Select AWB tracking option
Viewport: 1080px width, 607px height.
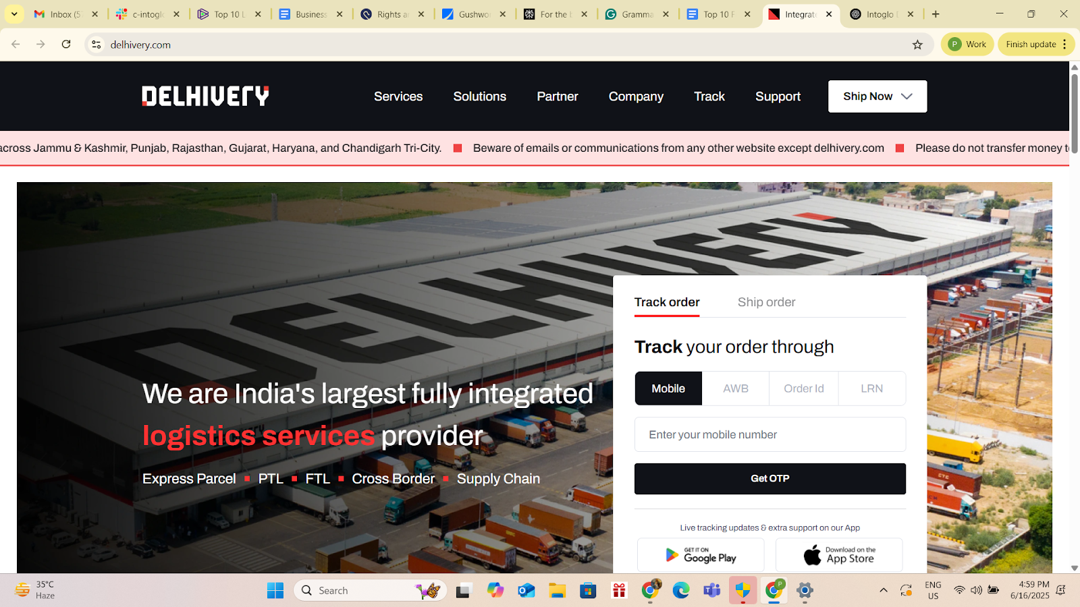736,388
